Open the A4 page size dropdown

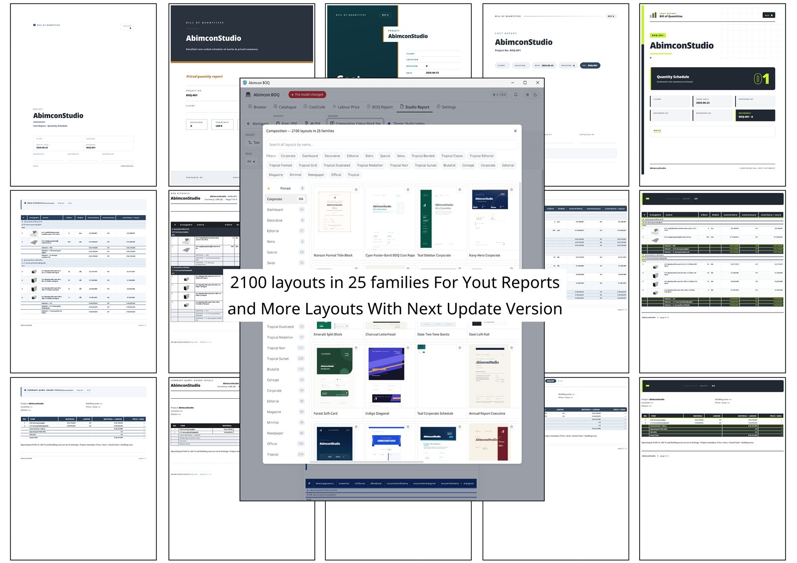(x=251, y=161)
